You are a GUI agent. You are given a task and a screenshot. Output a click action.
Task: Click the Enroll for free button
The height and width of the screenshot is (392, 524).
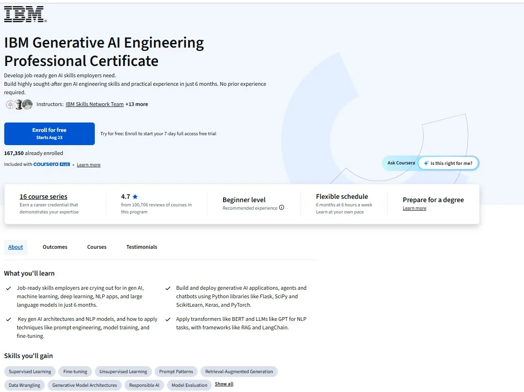(50, 133)
